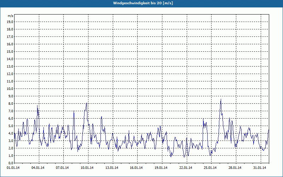Click the 'm/s' unit label
The width and height of the screenshot is (283, 177).
pyautogui.click(x=10, y=16)
